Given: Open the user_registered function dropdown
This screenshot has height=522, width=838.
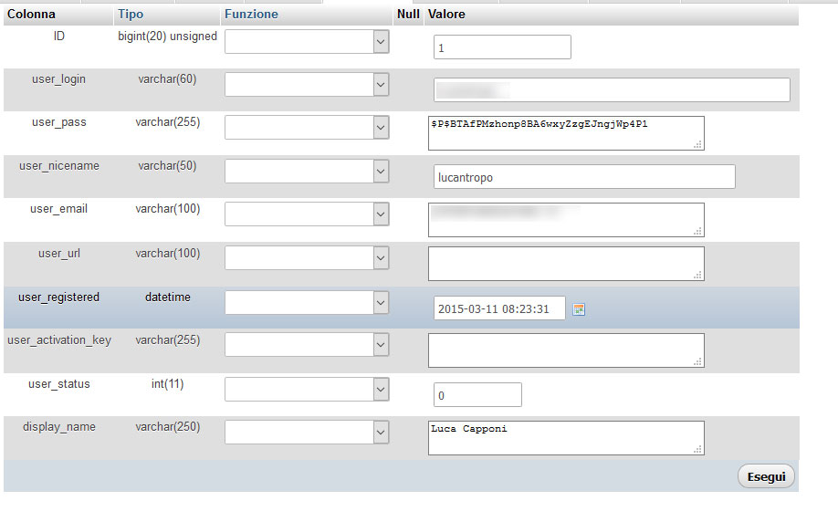Looking at the screenshot, I should coord(307,302).
